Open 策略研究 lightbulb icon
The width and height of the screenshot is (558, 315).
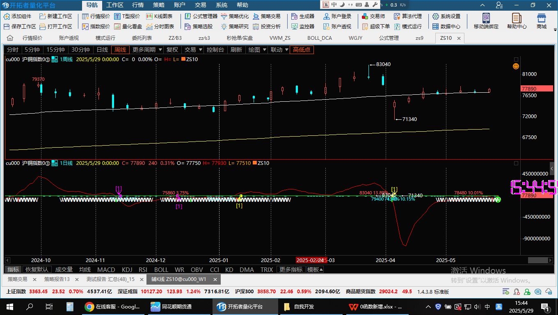224,26
